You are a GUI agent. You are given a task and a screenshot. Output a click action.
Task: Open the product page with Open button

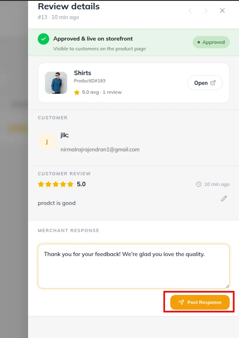[x=205, y=83]
